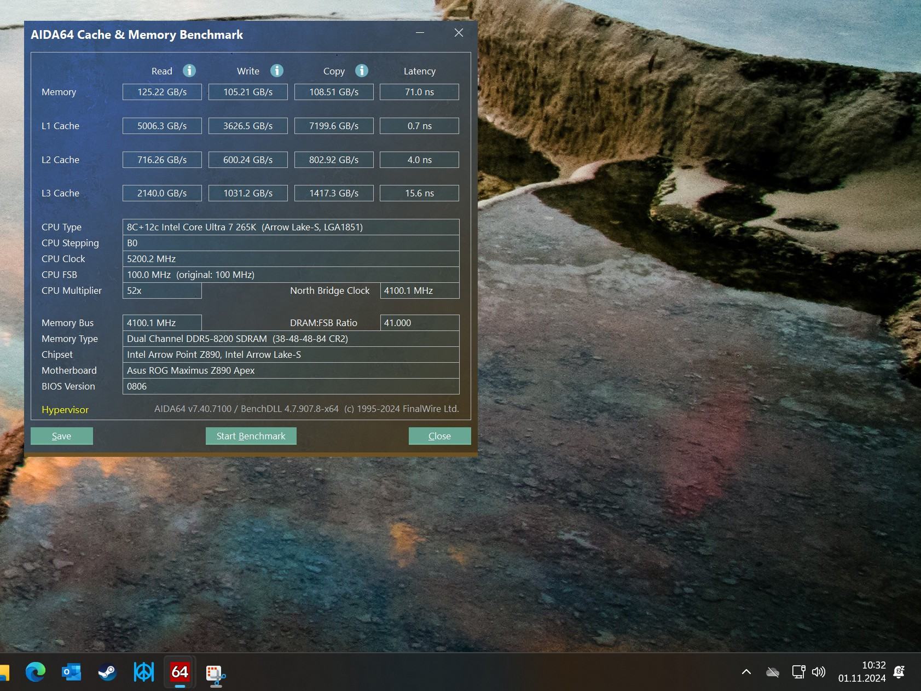Click the L3 Cache Read value 2140.0 GB/s
This screenshot has width=921, height=691.
(x=162, y=193)
